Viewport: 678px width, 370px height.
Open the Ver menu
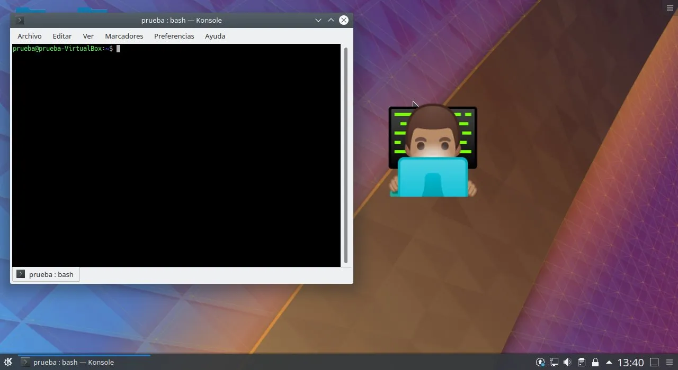coord(88,36)
